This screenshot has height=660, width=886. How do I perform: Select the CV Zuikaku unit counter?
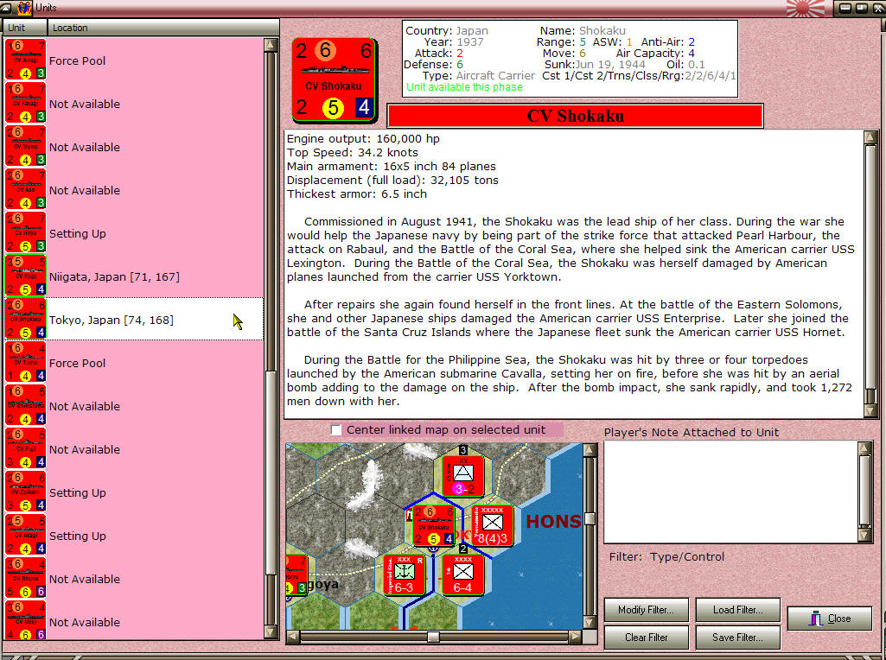click(25, 492)
